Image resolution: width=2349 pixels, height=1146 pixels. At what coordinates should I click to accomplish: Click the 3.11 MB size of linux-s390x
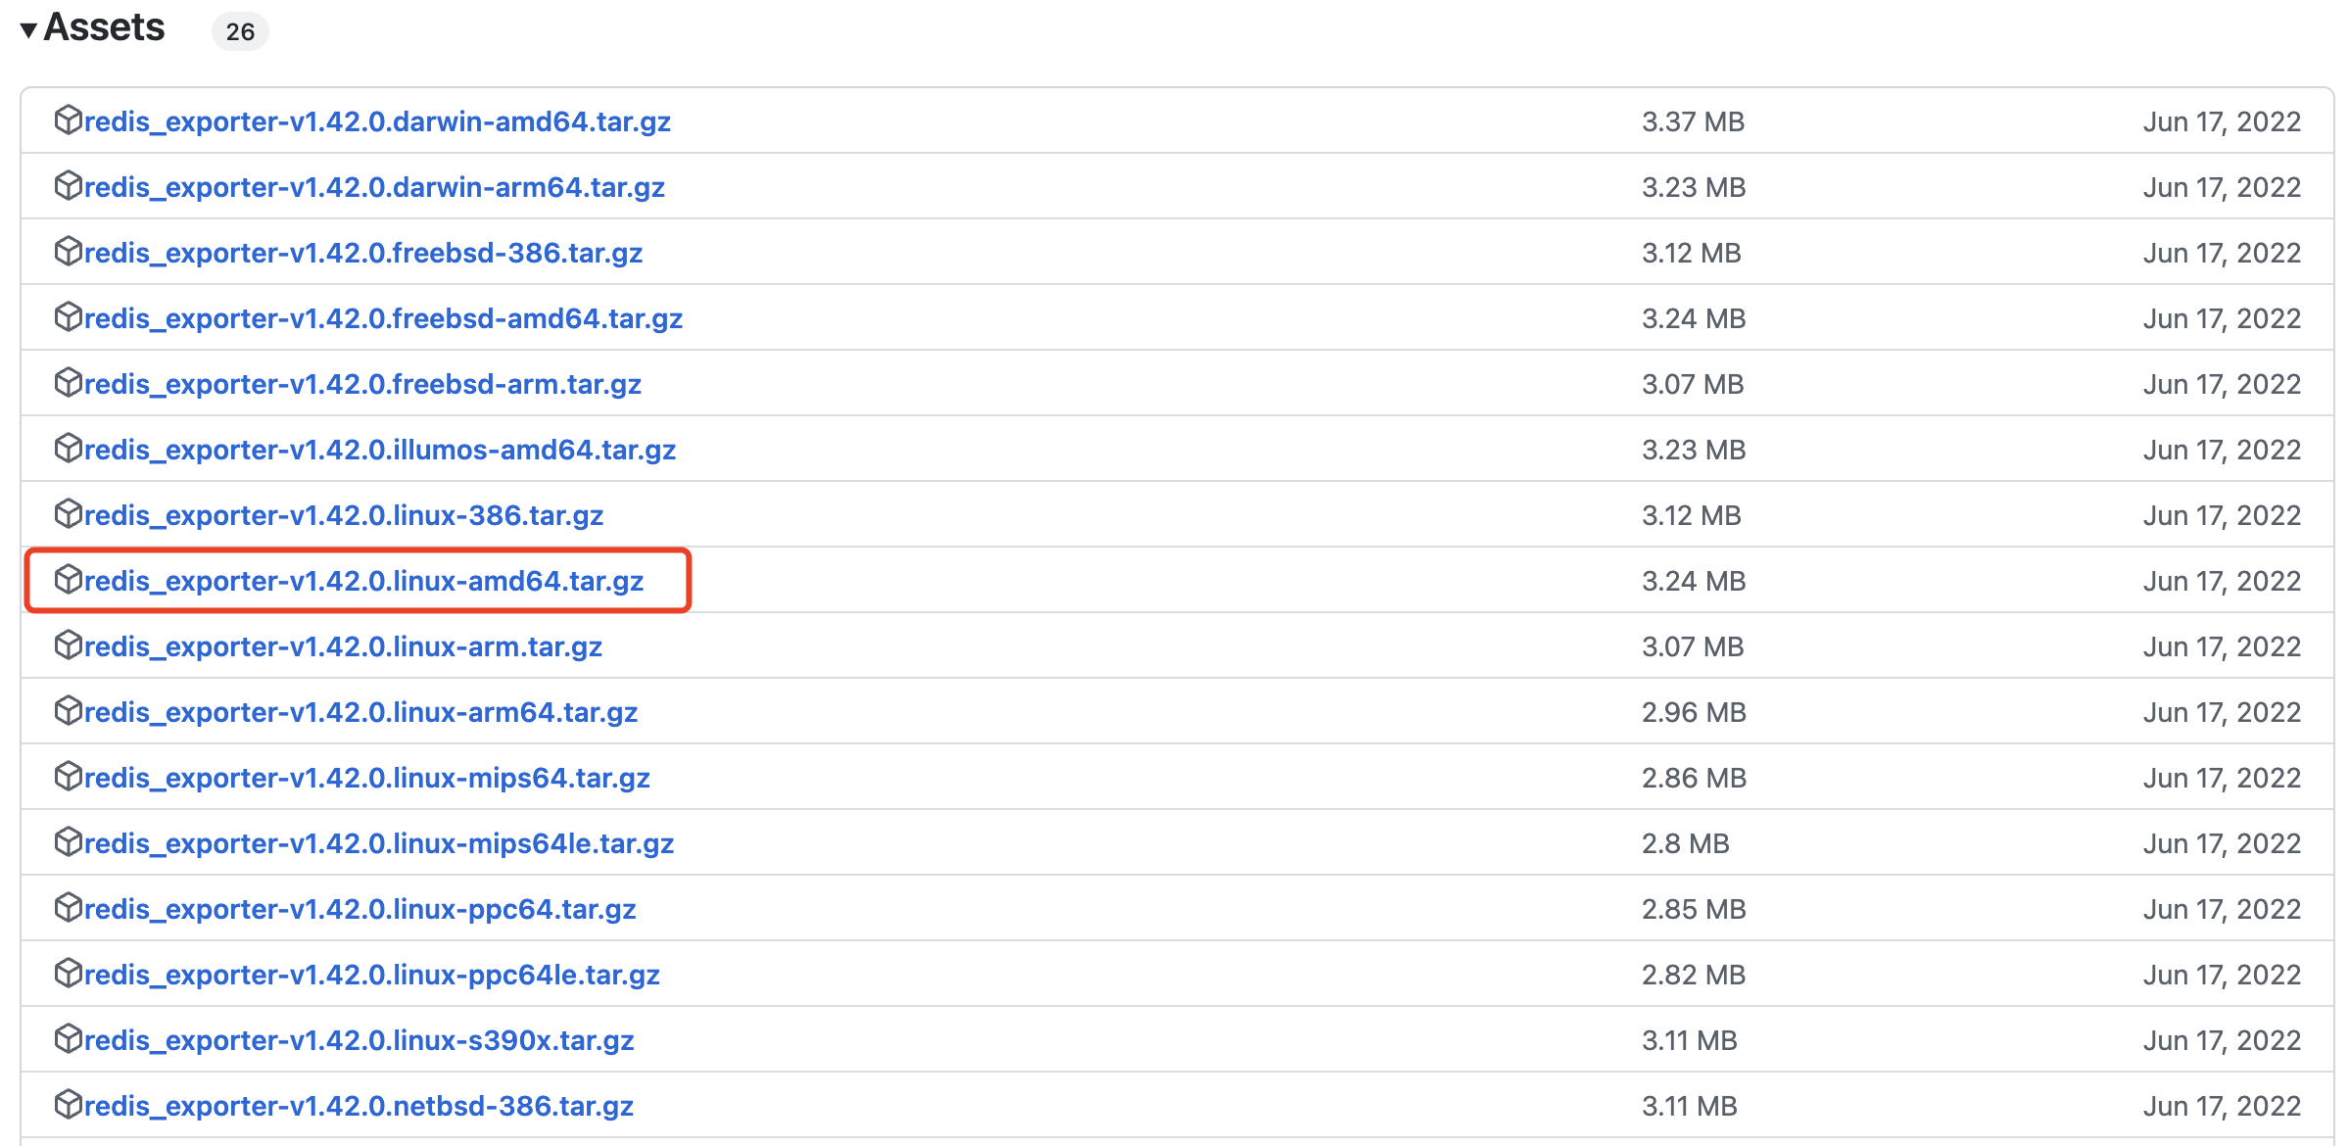(1690, 1040)
